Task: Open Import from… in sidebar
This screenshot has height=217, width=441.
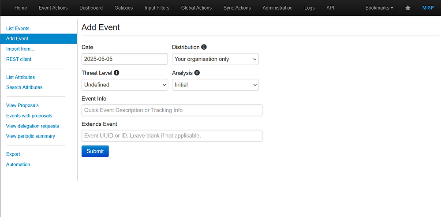Action: (x=20, y=49)
